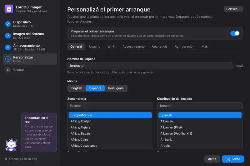Click the Distribución del teclado search field
The width and height of the screenshot is (250, 166).
(200, 106)
